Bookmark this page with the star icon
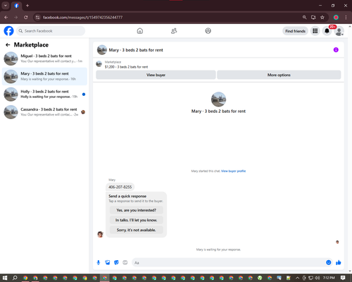 point(322,18)
